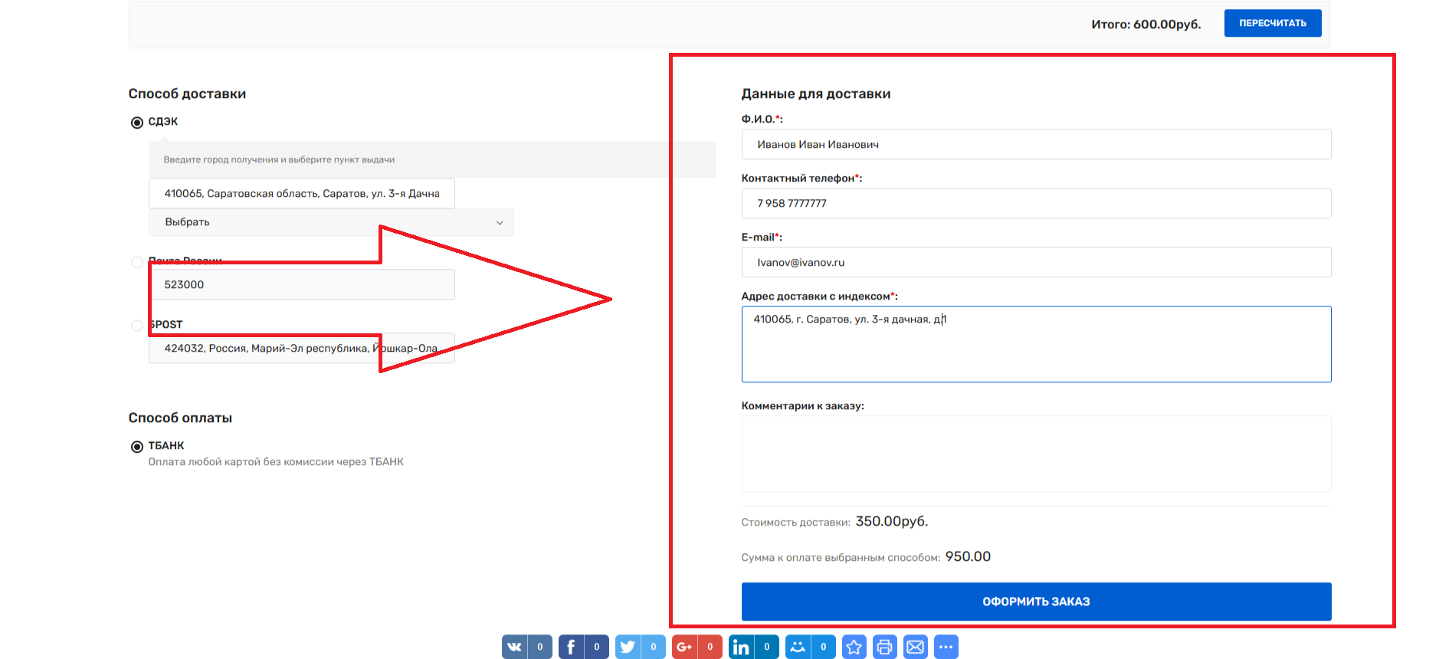Add page to favorites with star icon
This screenshot has width=1439, height=659.
[x=854, y=647]
